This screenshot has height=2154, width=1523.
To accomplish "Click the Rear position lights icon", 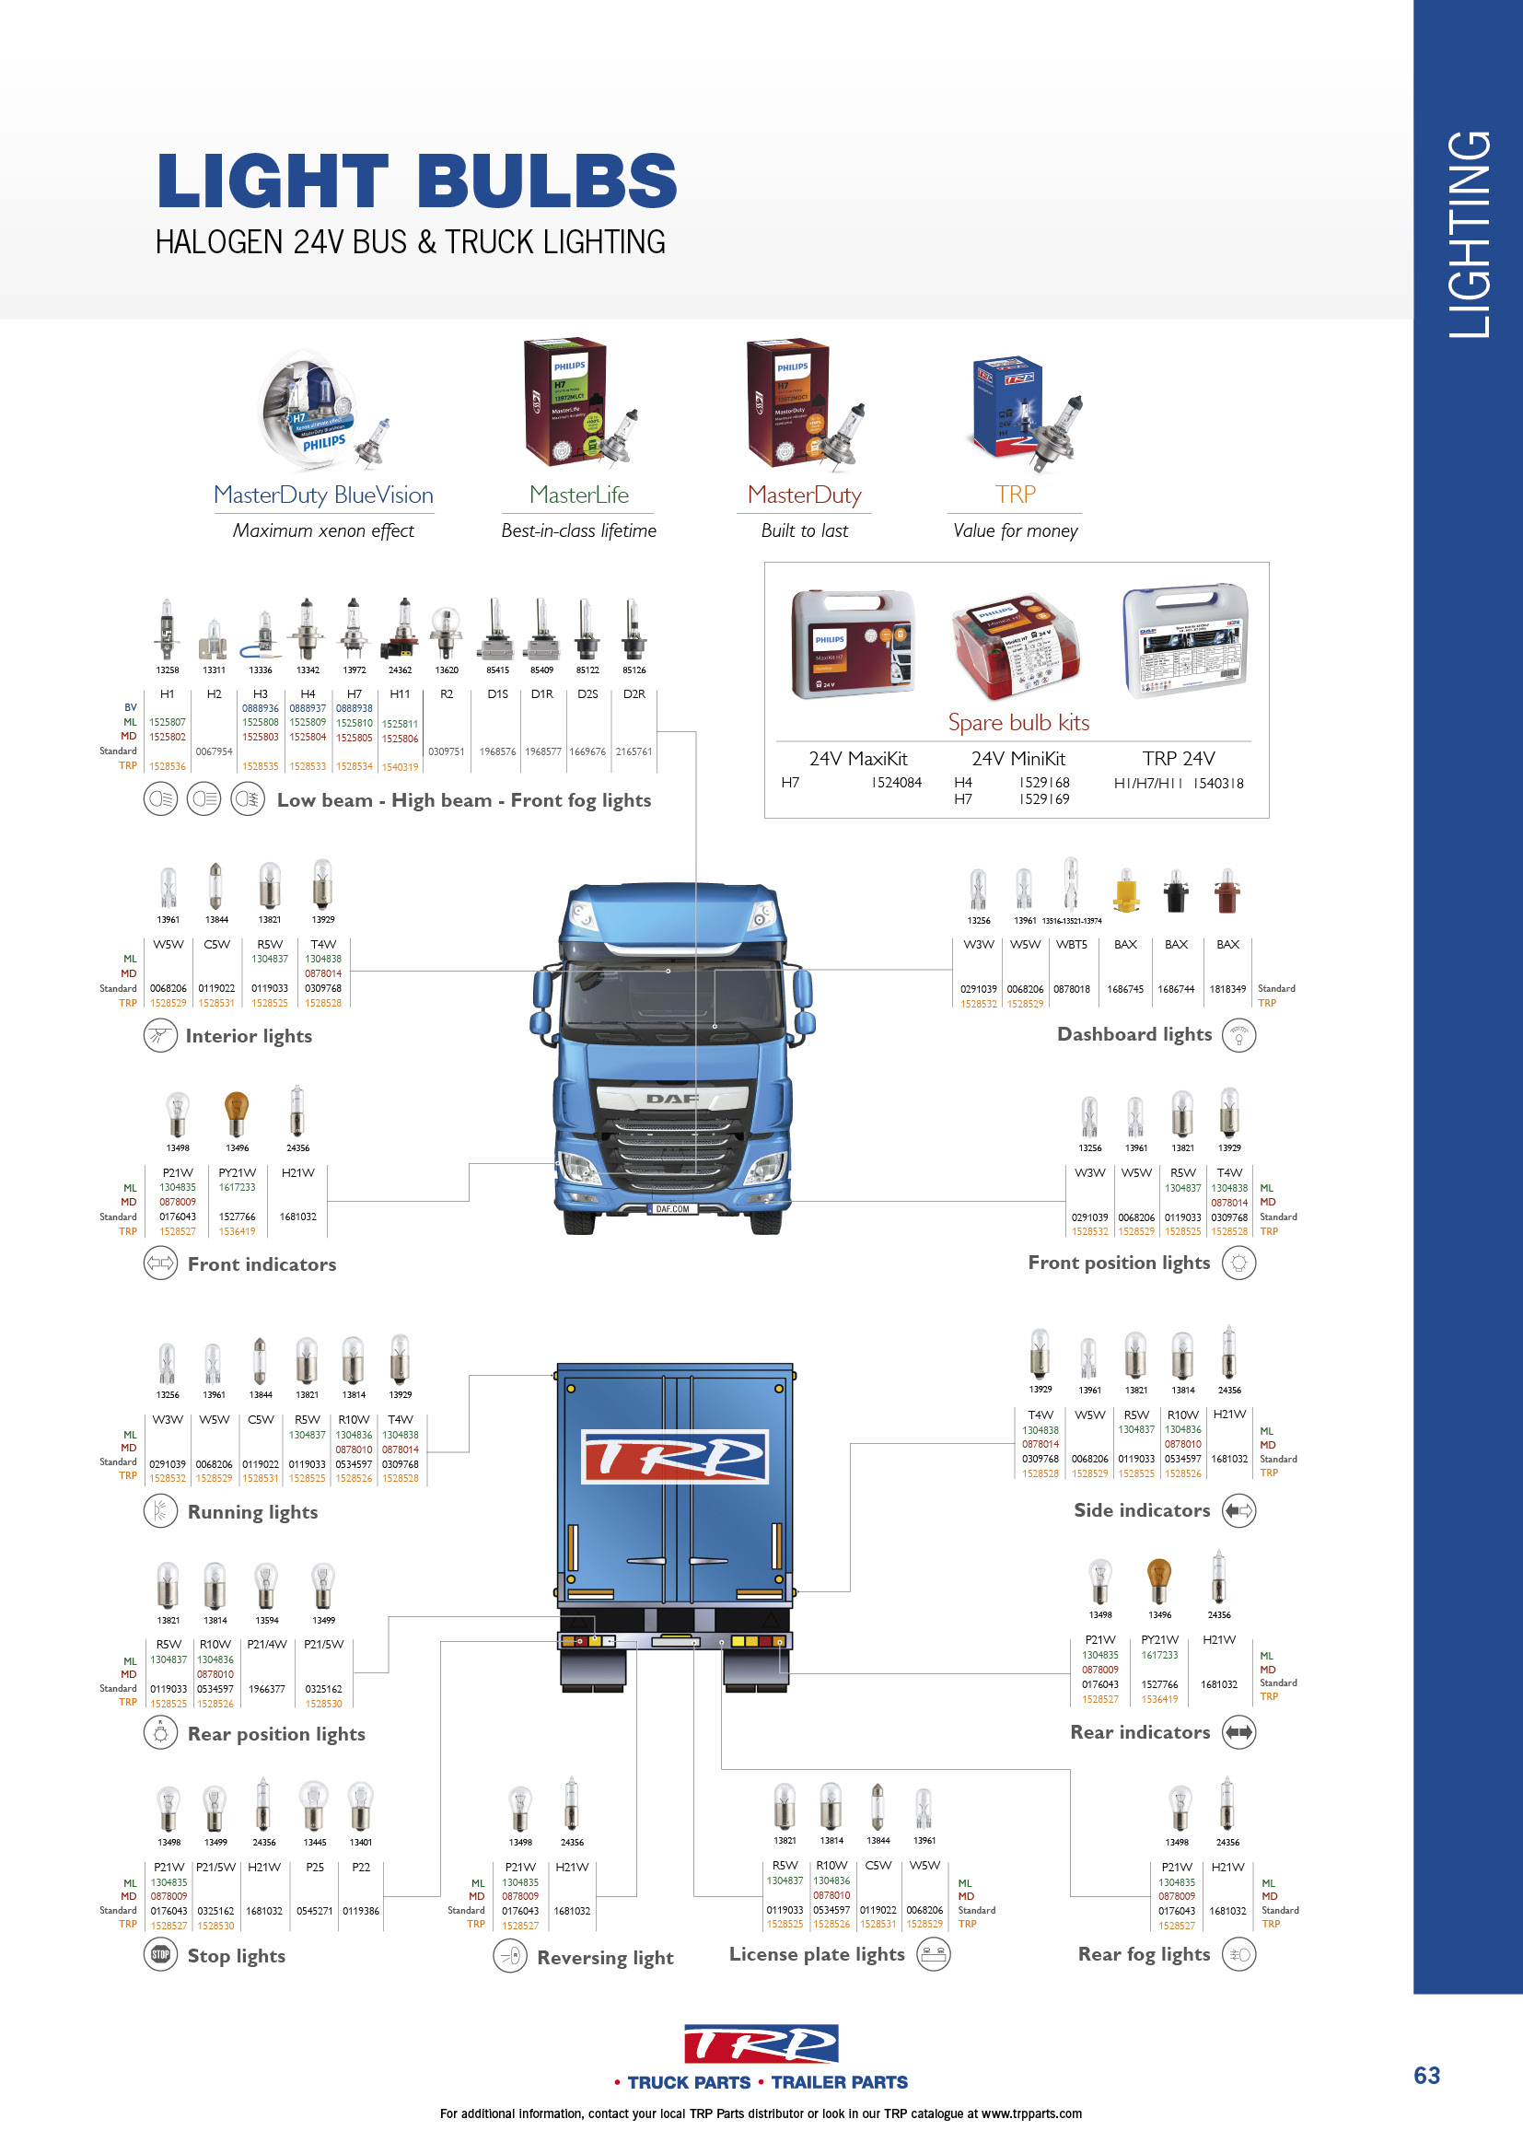I will 160,1733.
